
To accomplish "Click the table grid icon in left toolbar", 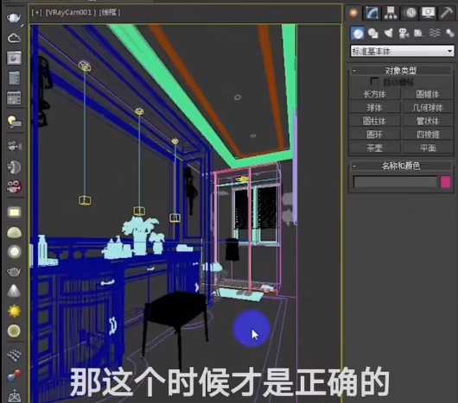I will tap(14, 98).
